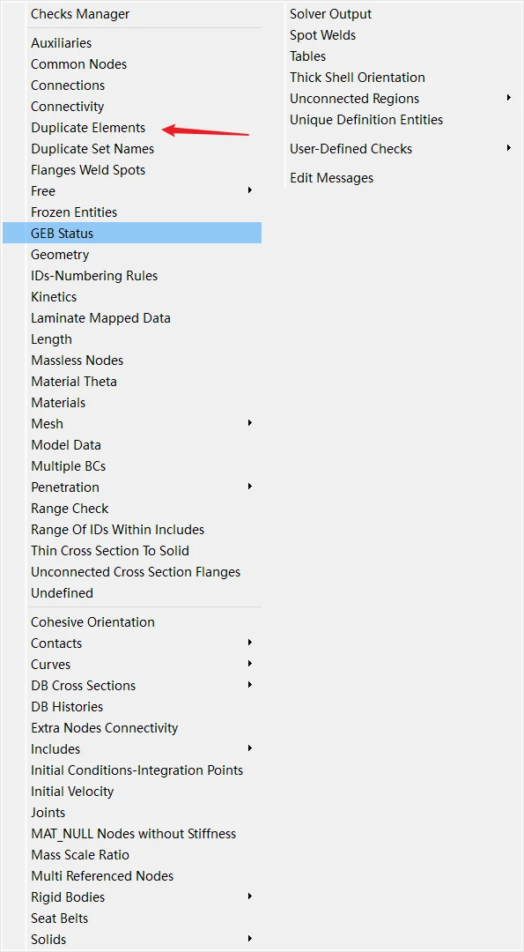Run the Material Theta check
Viewport: 524px width, 952px height.
(74, 382)
